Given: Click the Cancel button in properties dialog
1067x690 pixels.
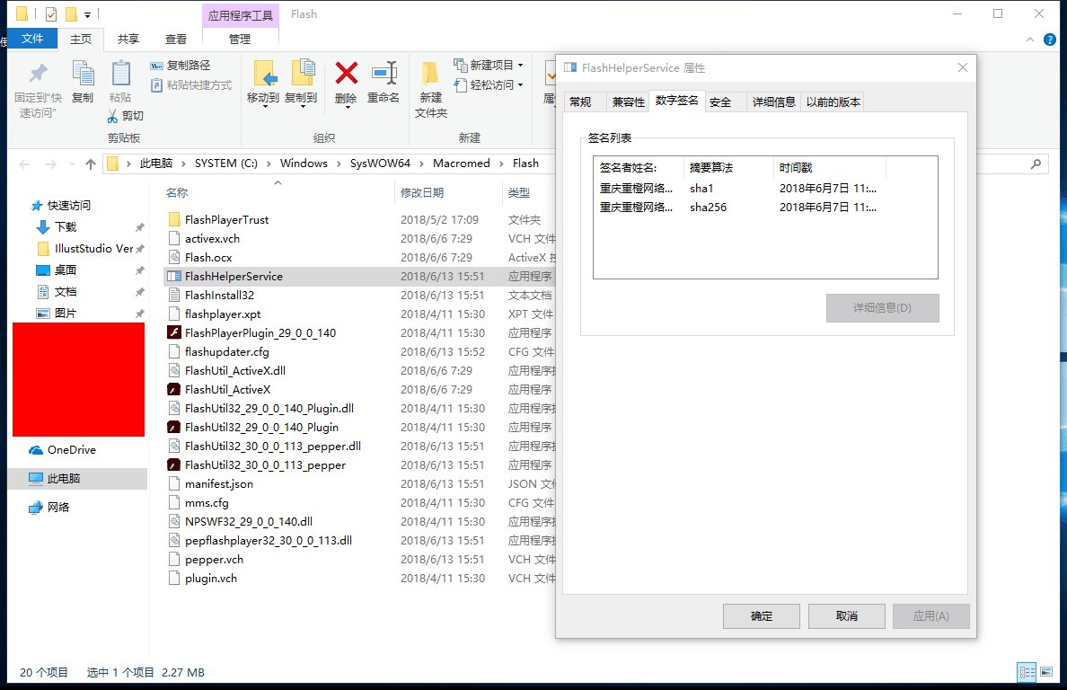Looking at the screenshot, I should (x=847, y=616).
